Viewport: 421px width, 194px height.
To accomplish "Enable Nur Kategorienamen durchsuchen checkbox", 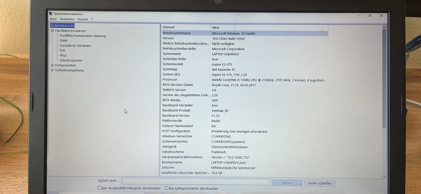I will pos(166,188).
